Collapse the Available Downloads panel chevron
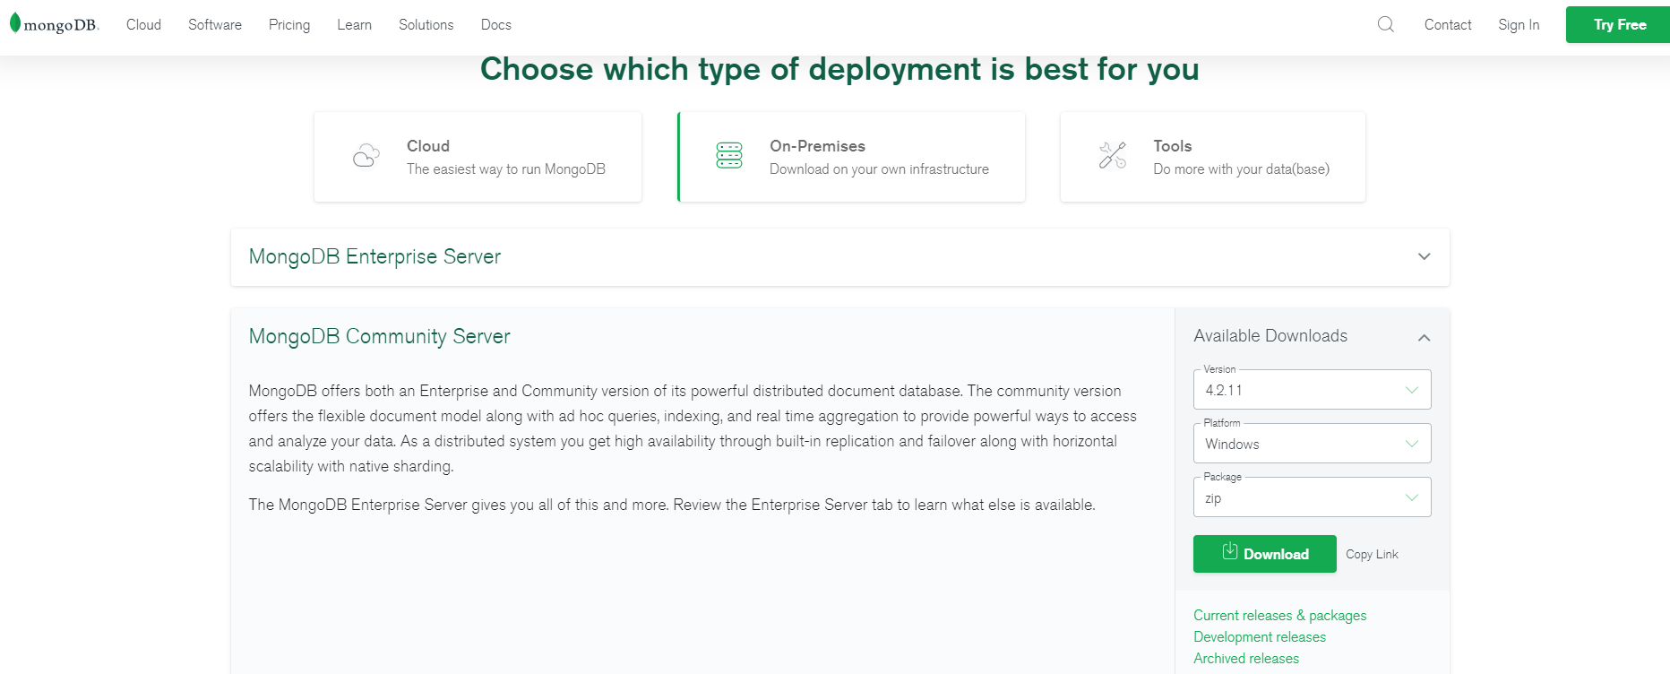 tap(1424, 338)
